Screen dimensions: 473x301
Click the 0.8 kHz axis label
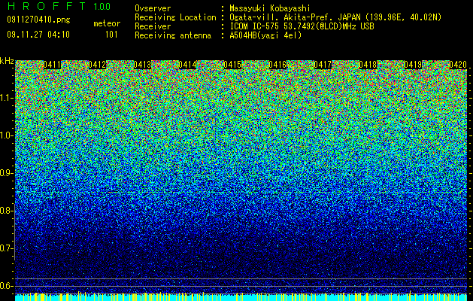(7, 211)
